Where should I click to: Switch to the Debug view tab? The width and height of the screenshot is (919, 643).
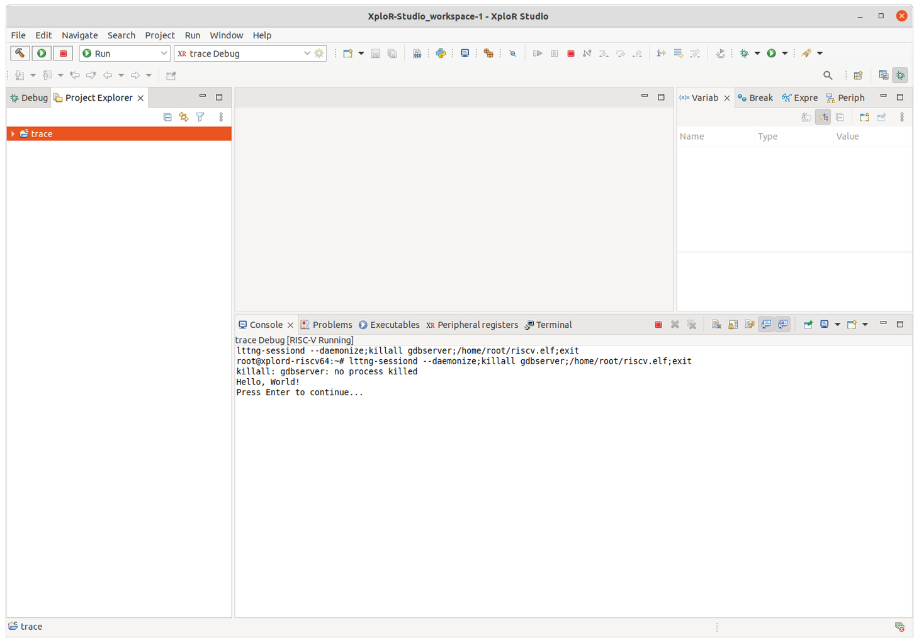pos(29,98)
